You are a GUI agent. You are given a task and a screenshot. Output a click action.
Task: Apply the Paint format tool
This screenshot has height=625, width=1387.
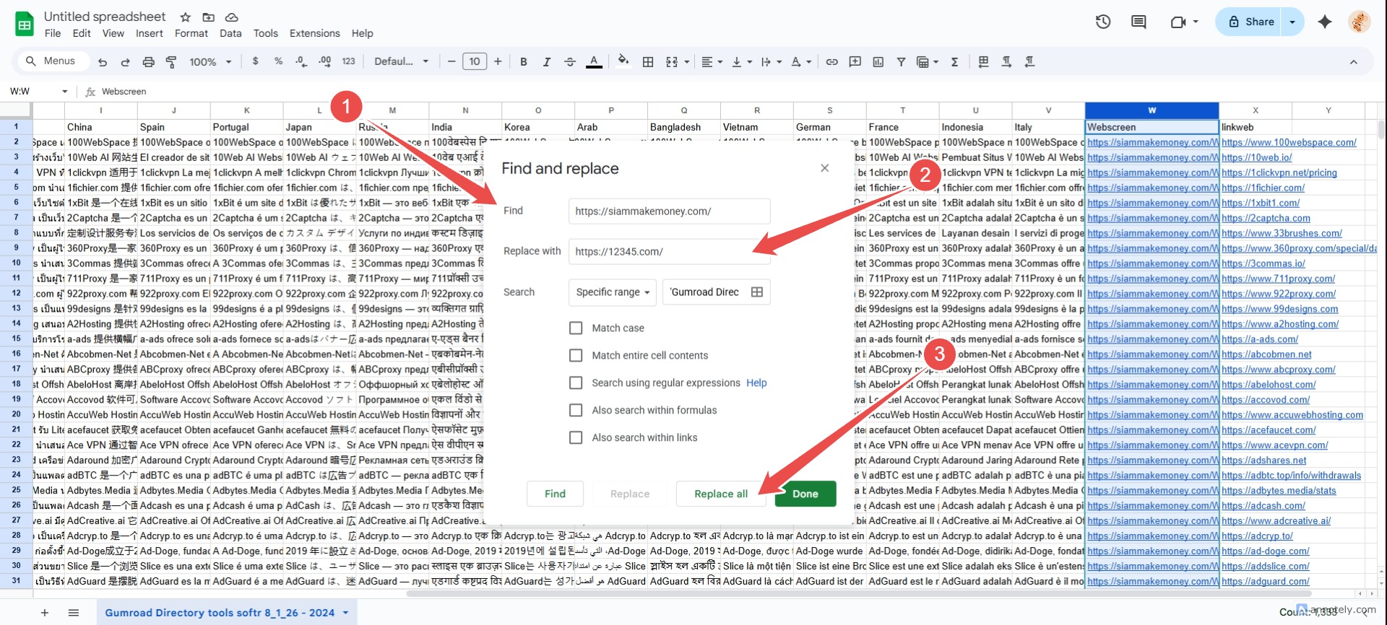click(x=171, y=62)
